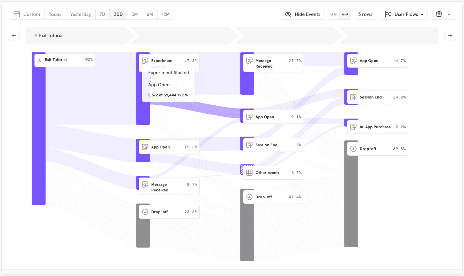
Task: Click the Drop-off 47.4% card
Action: 273,197
